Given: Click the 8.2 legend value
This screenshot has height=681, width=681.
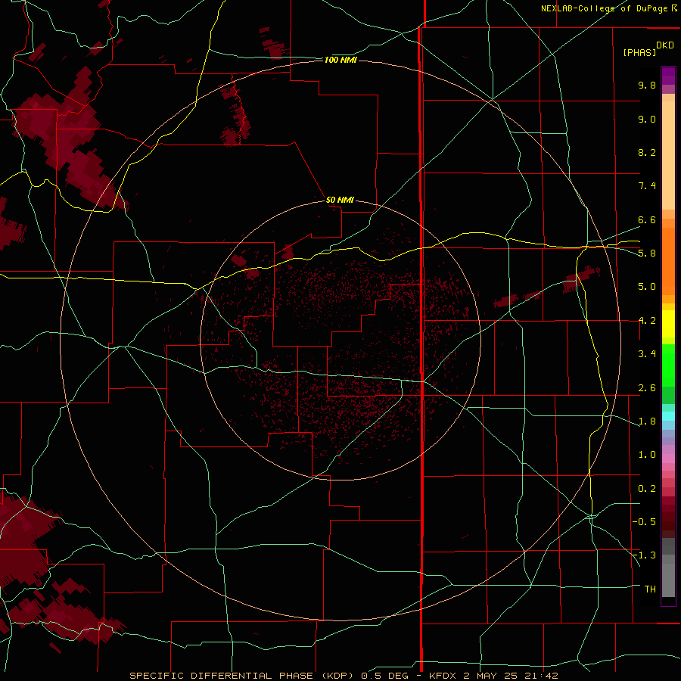Looking at the screenshot, I should coord(647,152).
